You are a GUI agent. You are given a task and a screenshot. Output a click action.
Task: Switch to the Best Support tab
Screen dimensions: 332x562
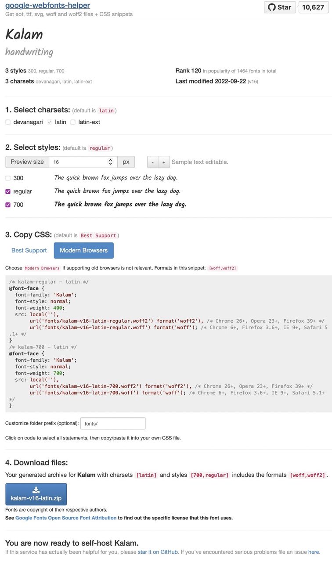coord(29,250)
